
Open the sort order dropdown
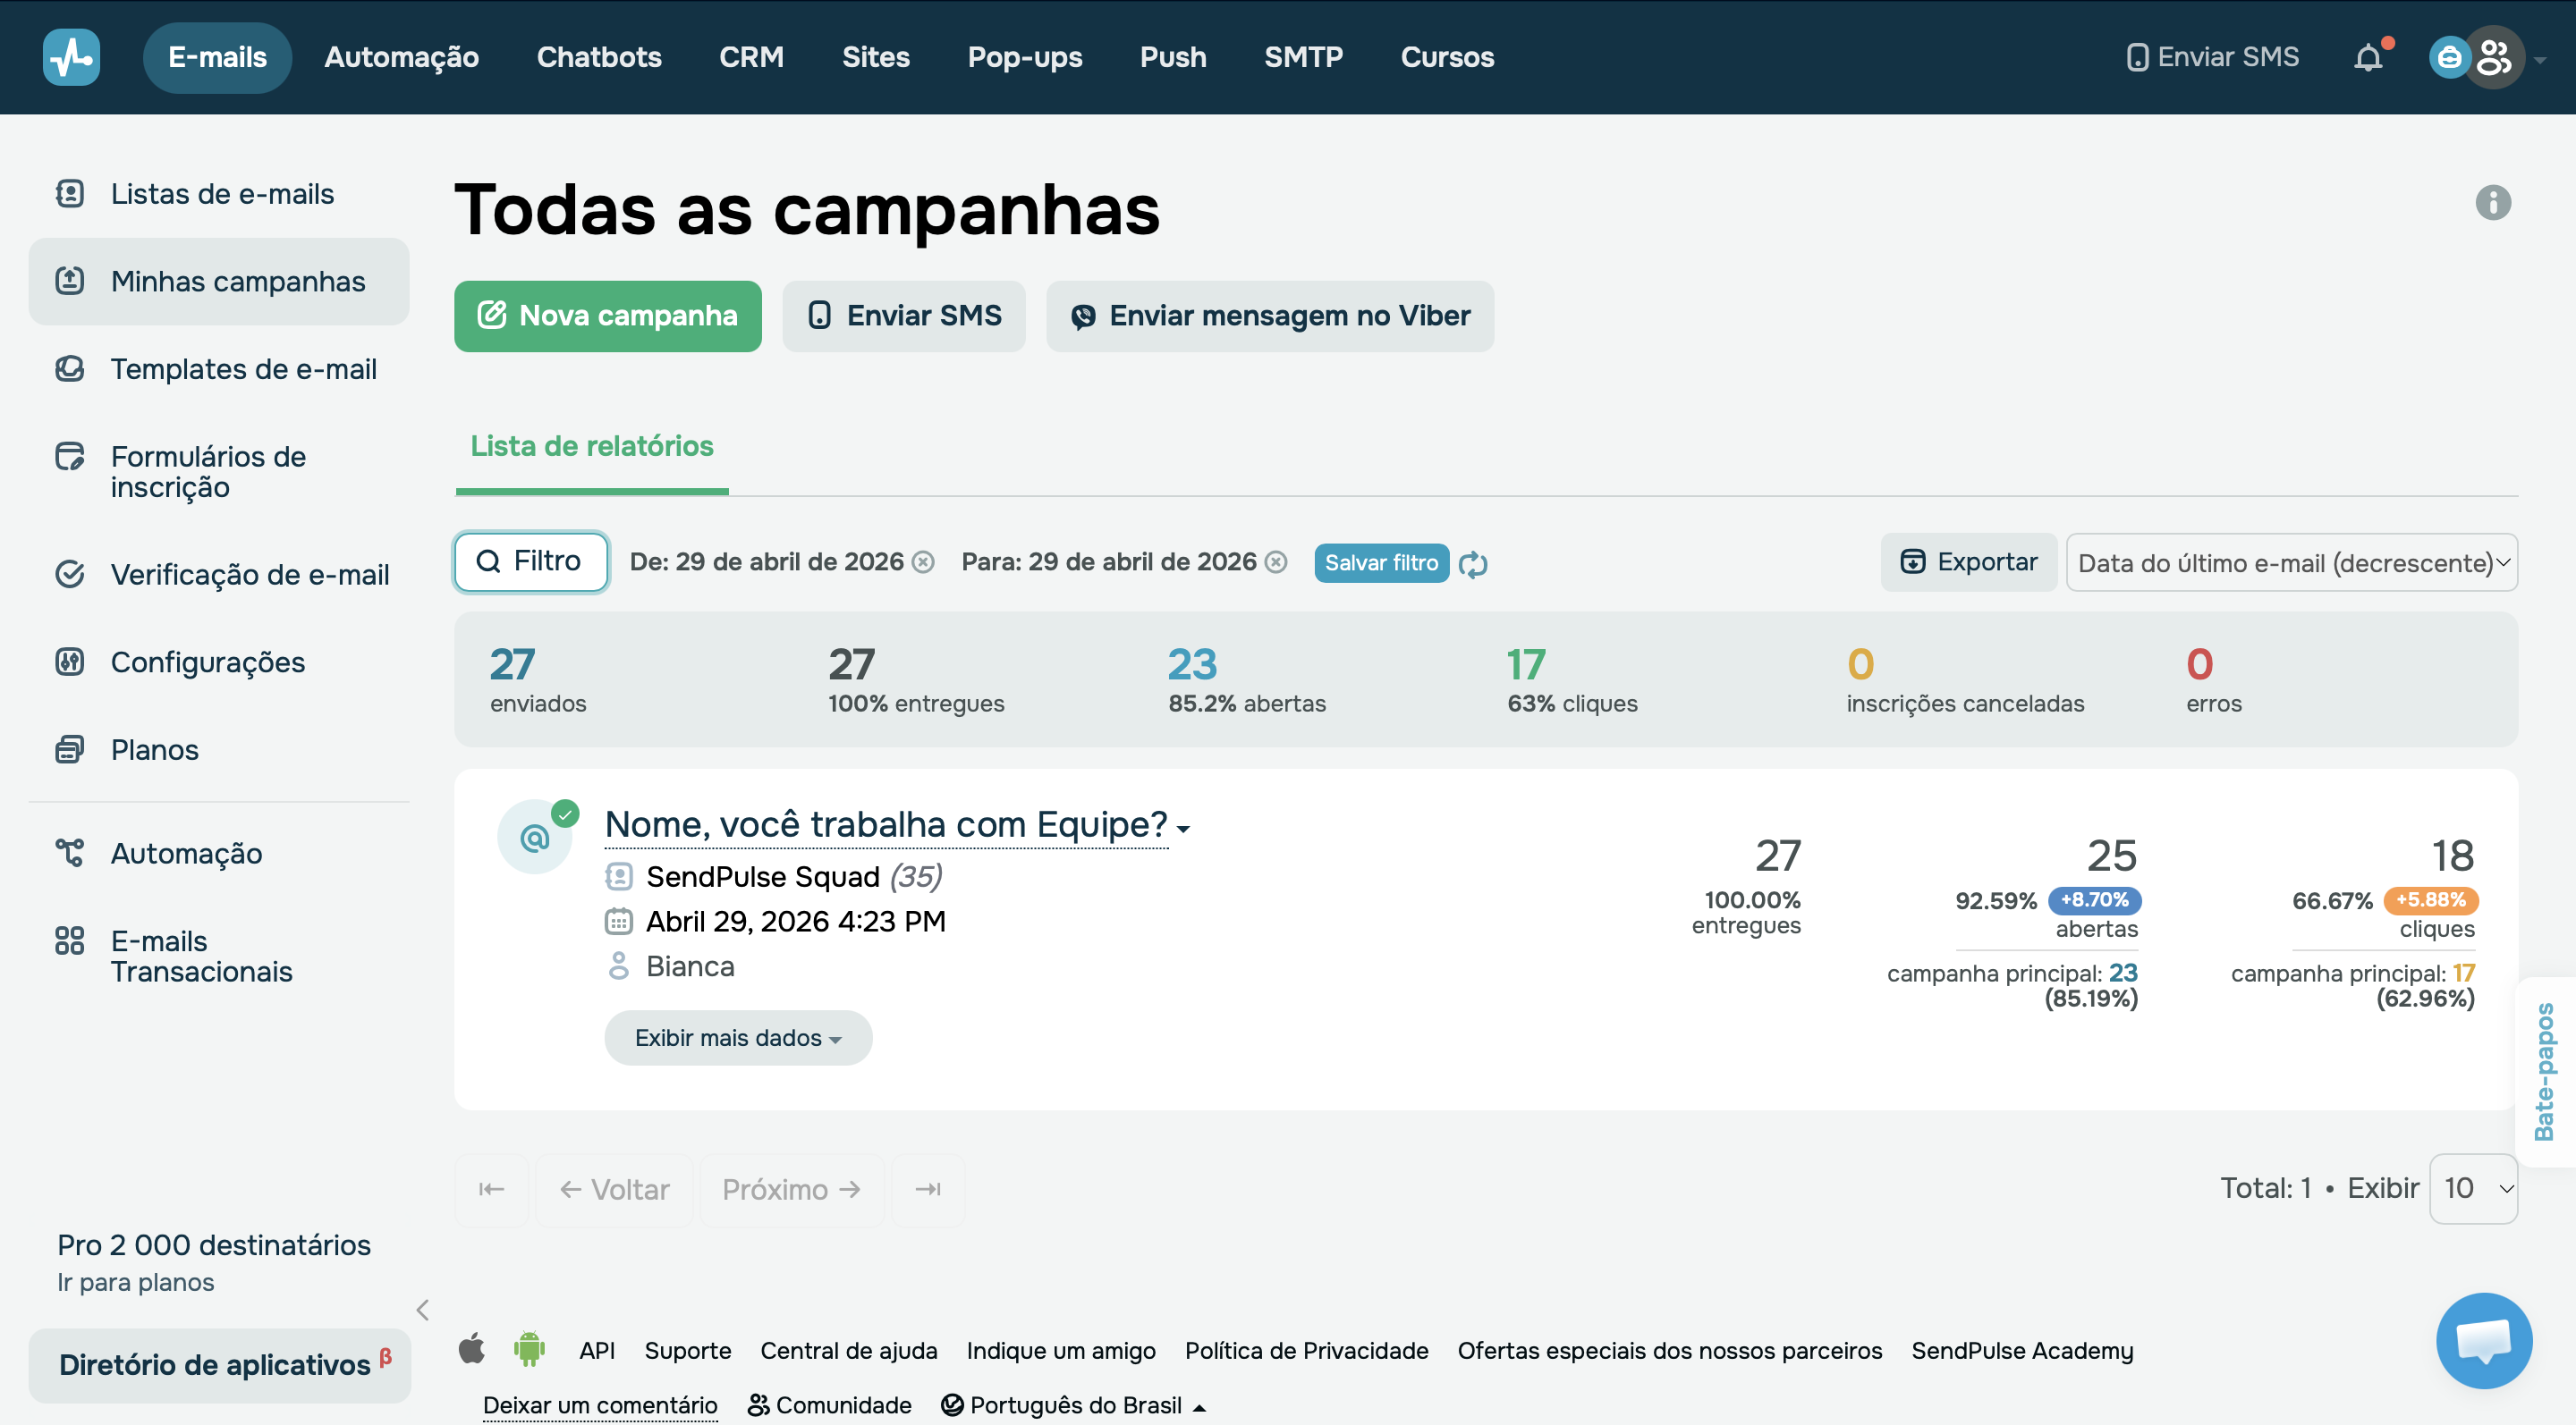coord(2291,562)
